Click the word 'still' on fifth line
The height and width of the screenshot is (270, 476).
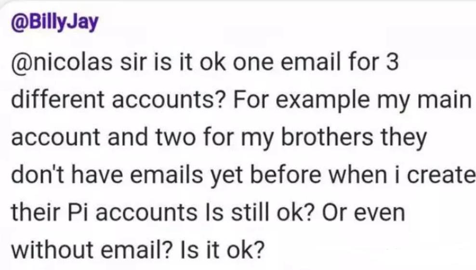point(250,212)
